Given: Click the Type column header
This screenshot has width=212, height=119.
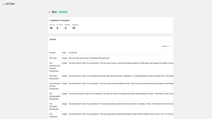Looking at the screenshot, I should pyautogui.click(x=64, y=53).
